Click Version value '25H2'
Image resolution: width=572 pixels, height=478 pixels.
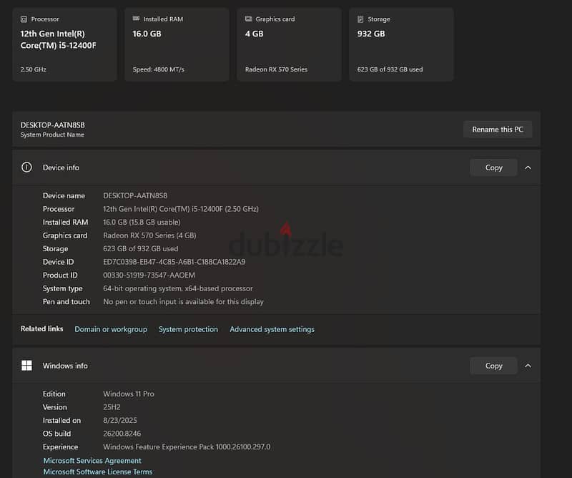112,407
